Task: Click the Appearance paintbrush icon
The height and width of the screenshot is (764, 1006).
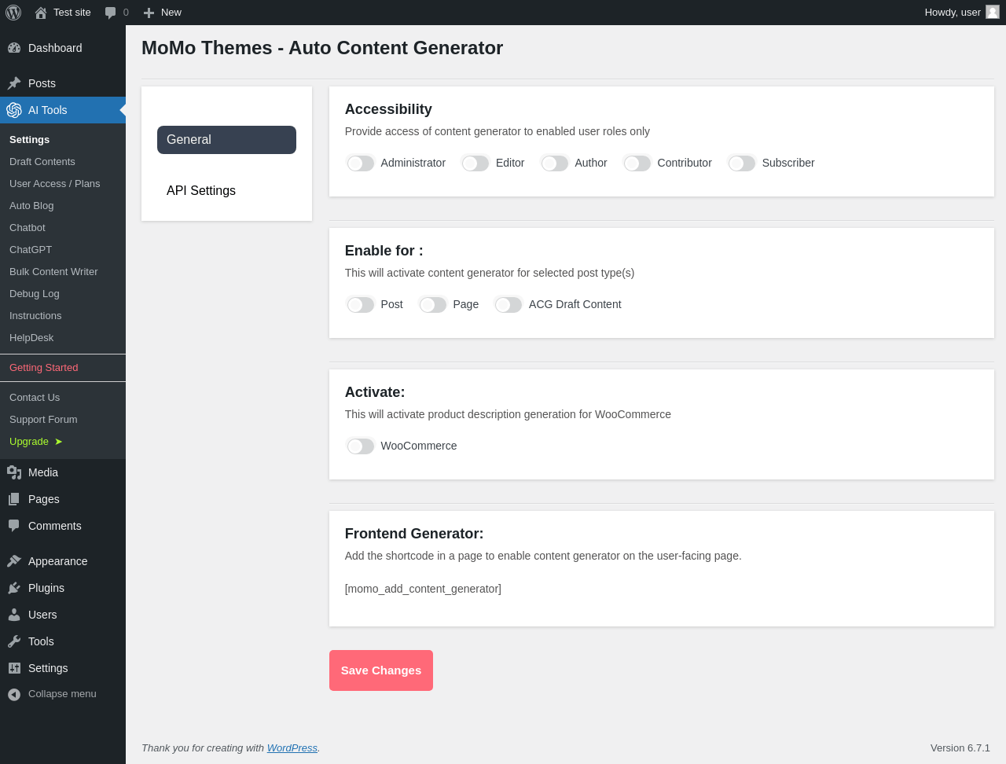Action: (14, 561)
